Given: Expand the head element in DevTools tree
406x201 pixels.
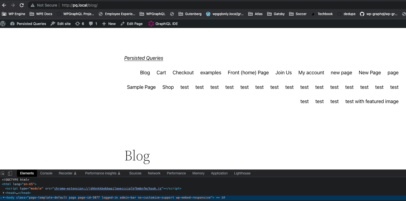Looking at the screenshot, I should tap(4, 193).
